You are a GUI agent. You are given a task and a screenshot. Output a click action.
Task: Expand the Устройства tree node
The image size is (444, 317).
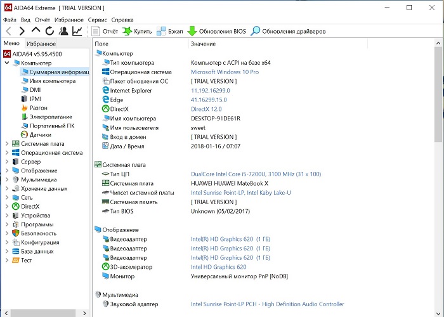7,216
